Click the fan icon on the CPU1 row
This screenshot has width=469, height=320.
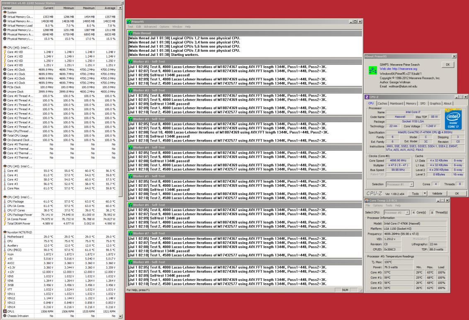point(5,311)
